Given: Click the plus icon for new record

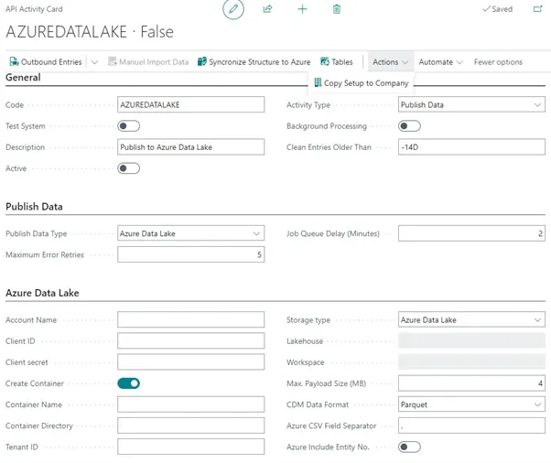Looking at the screenshot, I should [302, 9].
